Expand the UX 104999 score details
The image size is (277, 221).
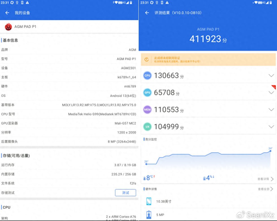[271, 127]
